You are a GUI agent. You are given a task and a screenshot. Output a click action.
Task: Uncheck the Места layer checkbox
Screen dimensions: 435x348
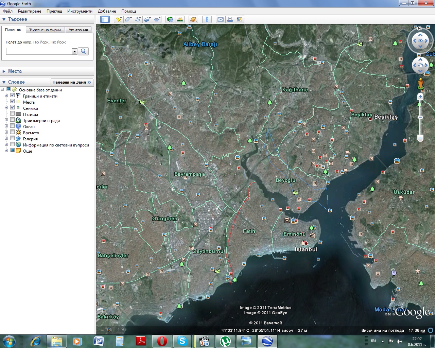click(13, 102)
